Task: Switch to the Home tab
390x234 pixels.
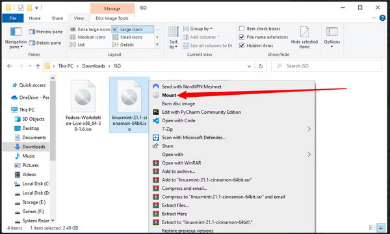Action: [x=34, y=18]
